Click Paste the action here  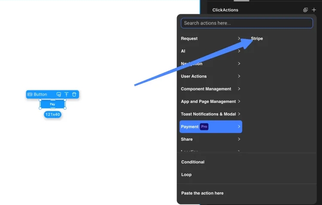tap(202, 193)
